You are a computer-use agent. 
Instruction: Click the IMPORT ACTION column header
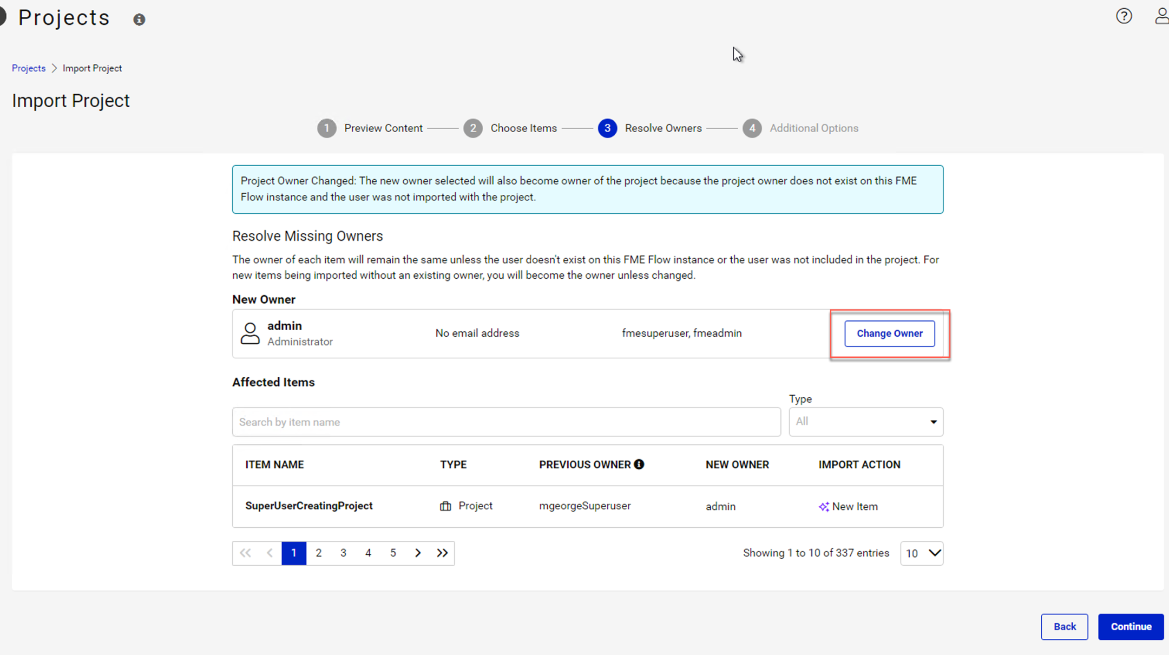[859, 464]
